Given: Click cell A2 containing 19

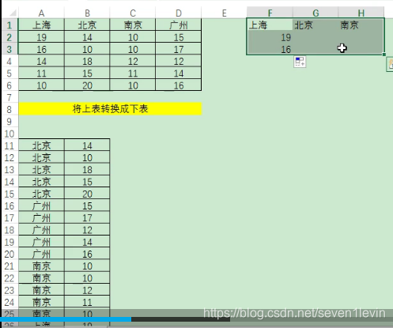Looking at the screenshot, I should pyautogui.click(x=41, y=37).
